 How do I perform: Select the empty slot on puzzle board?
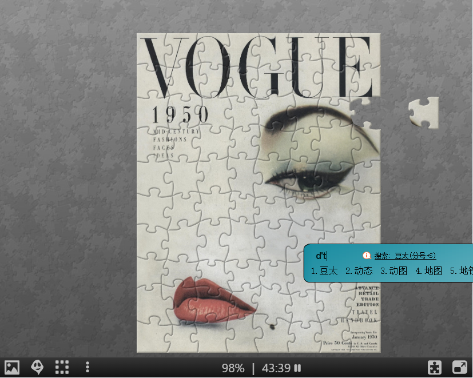[x=365, y=113]
